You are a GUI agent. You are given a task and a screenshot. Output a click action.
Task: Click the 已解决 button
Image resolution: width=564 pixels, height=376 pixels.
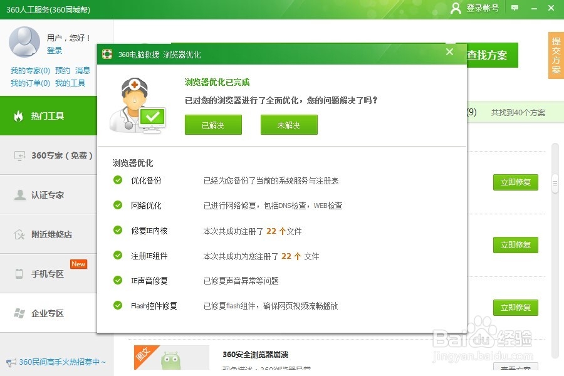coord(213,125)
